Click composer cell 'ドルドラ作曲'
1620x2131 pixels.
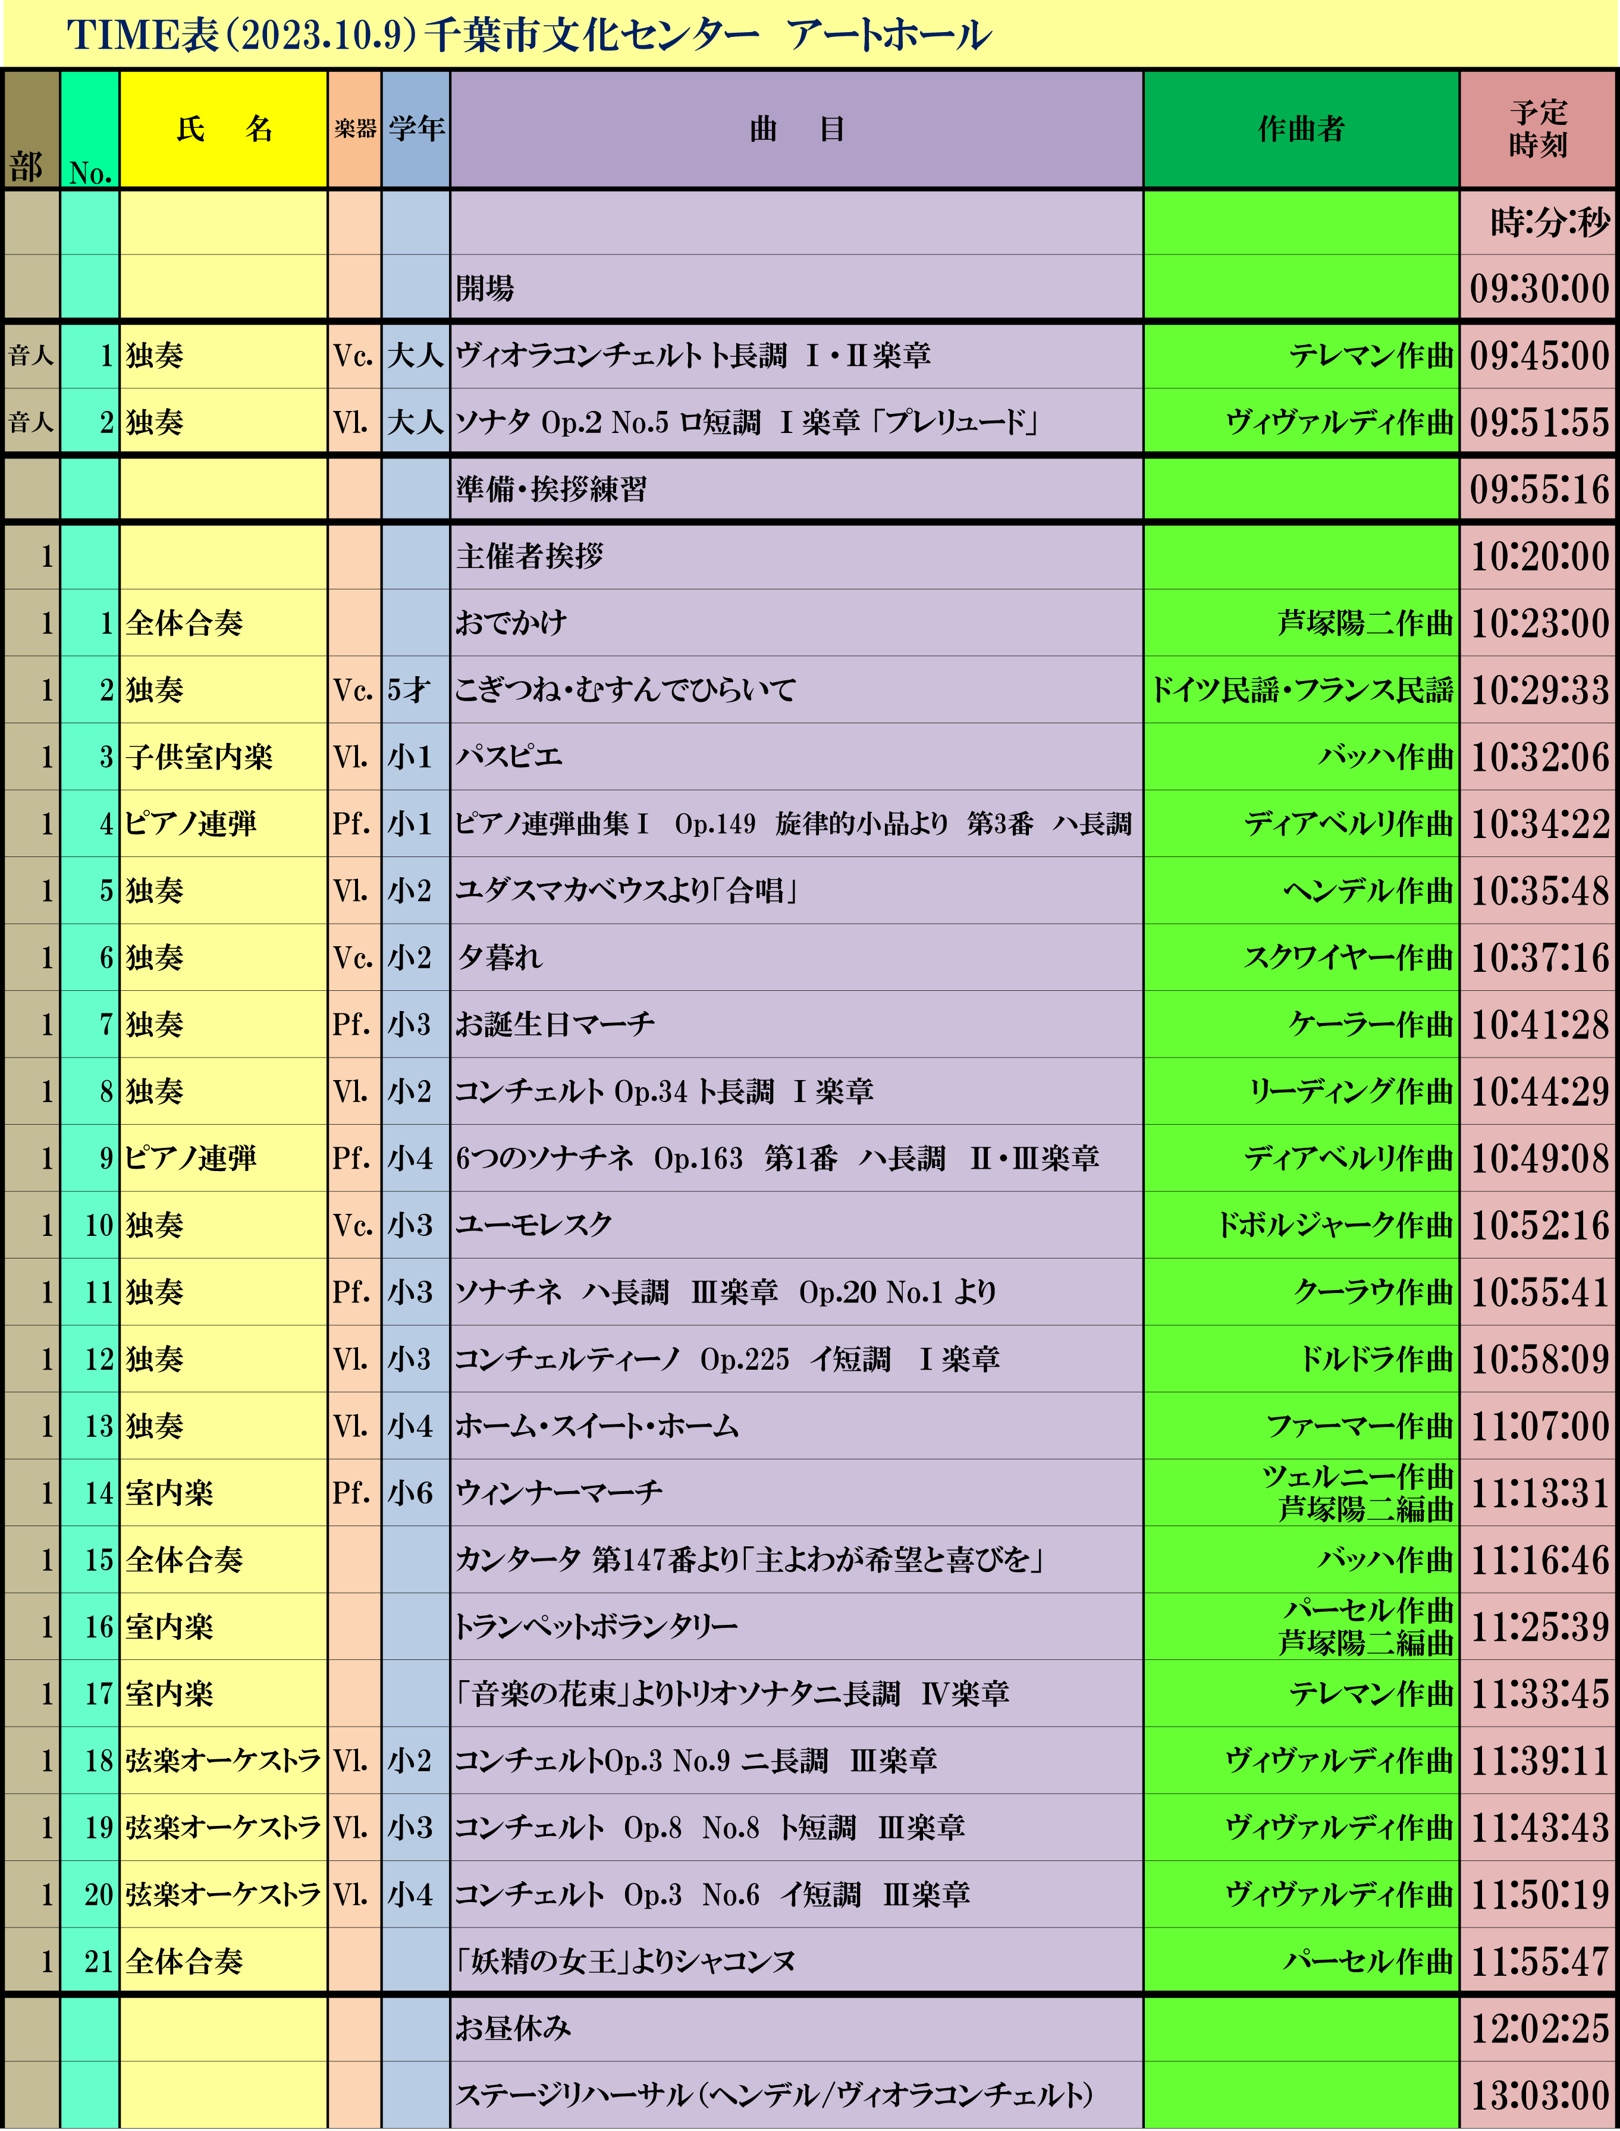1301,1358
